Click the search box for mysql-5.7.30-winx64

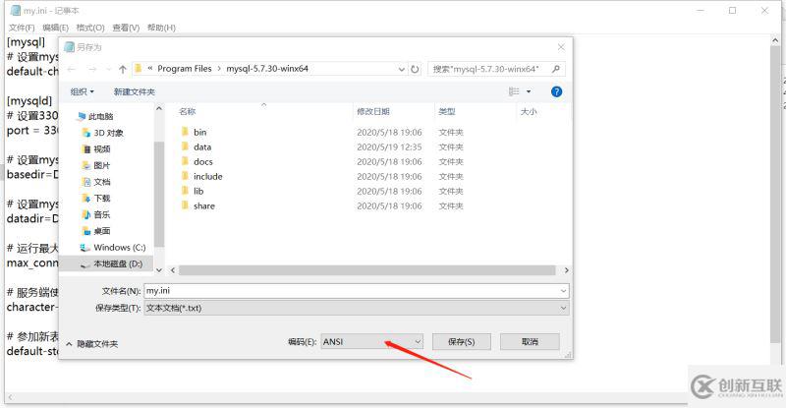(x=497, y=69)
